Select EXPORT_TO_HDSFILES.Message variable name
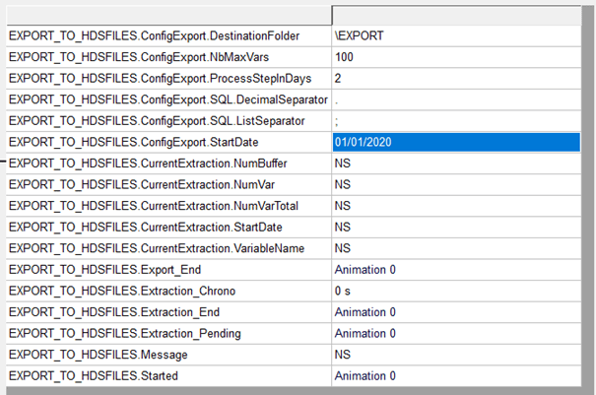Image resolution: width=596 pixels, height=395 pixels. (x=99, y=356)
